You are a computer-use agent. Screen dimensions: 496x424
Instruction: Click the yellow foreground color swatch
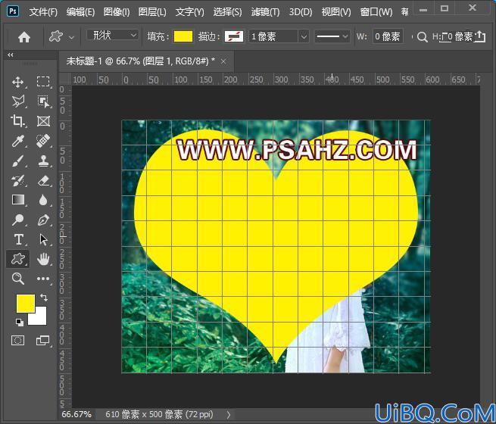click(x=25, y=304)
